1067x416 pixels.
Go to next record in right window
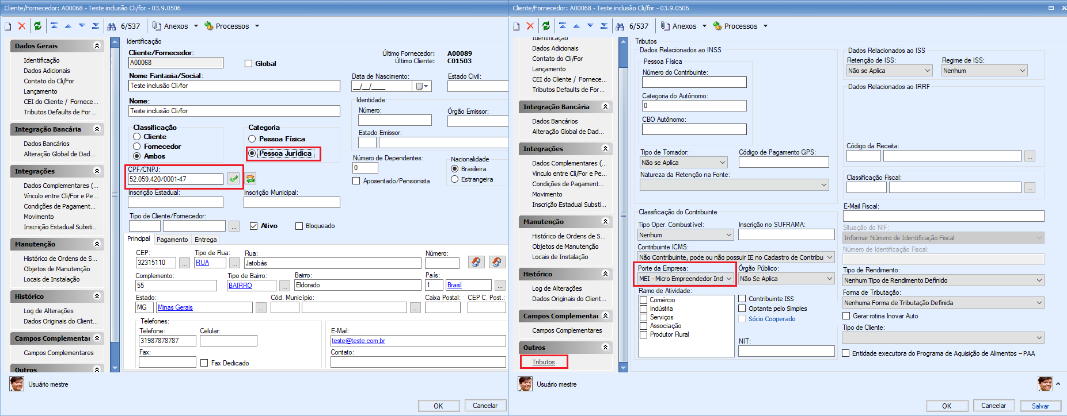click(x=590, y=26)
